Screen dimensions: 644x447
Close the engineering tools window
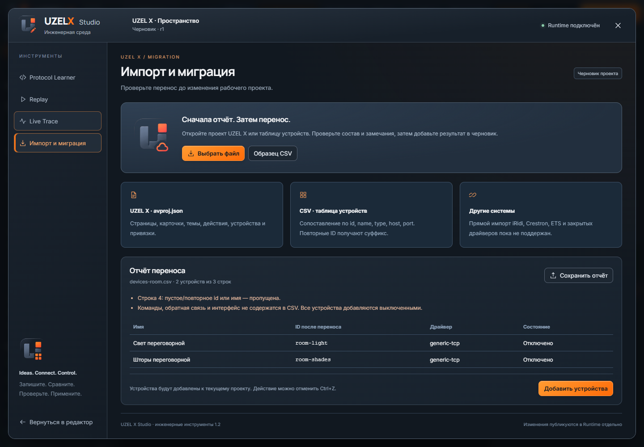[618, 25]
